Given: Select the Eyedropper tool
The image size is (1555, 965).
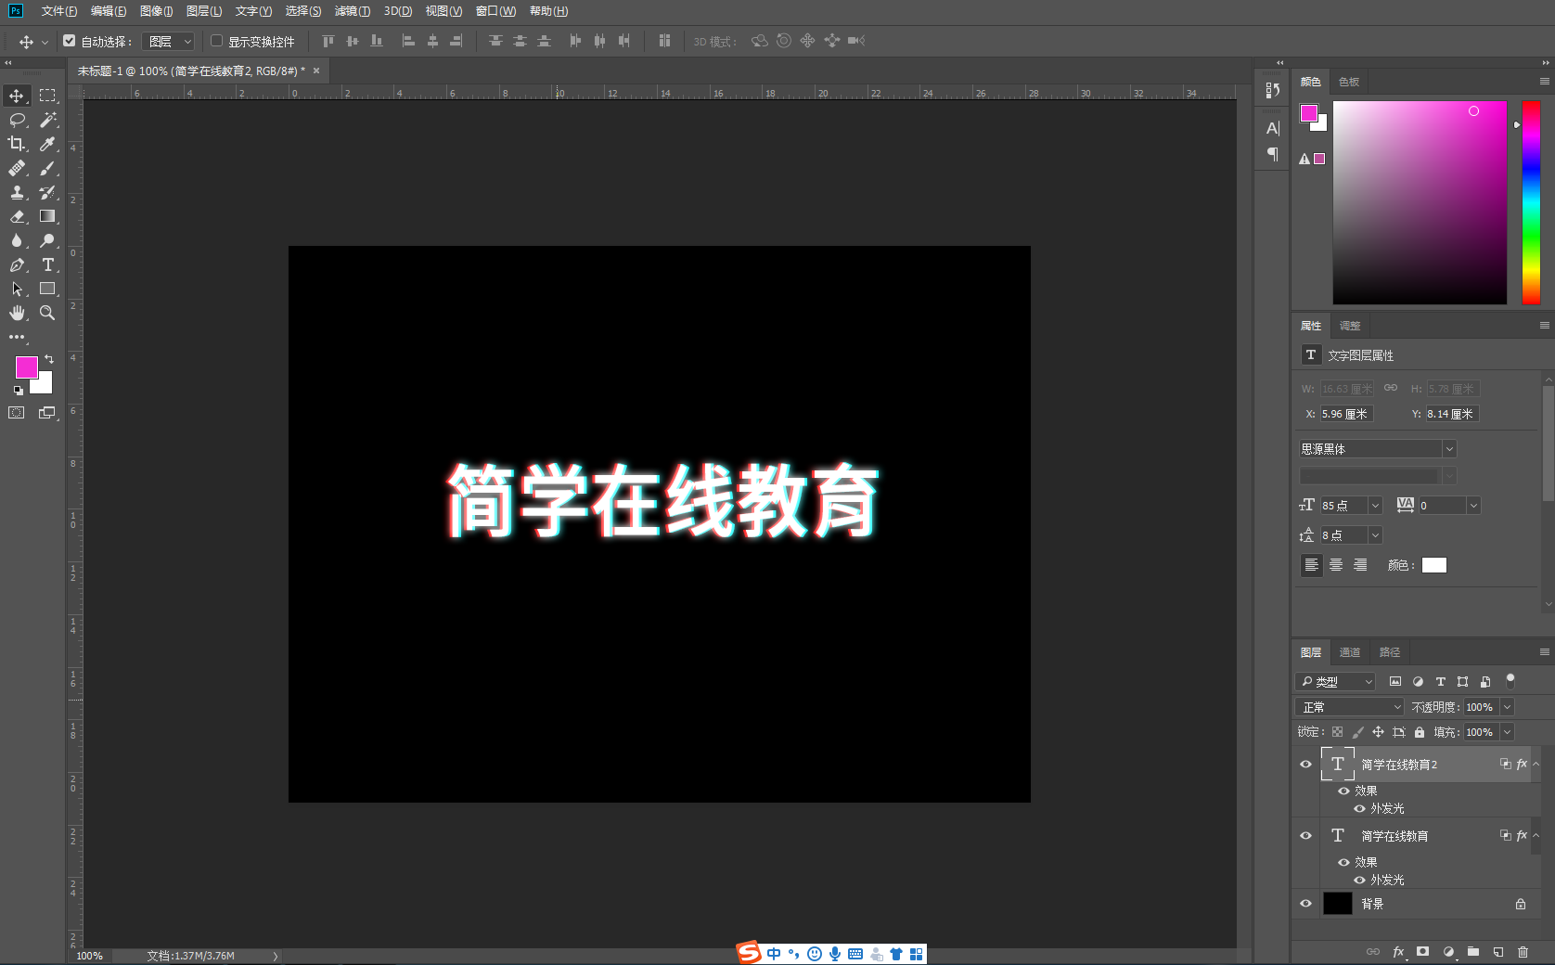Looking at the screenshot, I should 47,144.
